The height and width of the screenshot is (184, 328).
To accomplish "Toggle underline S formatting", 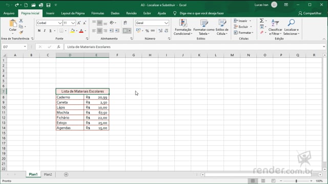I will pos(50,31).
